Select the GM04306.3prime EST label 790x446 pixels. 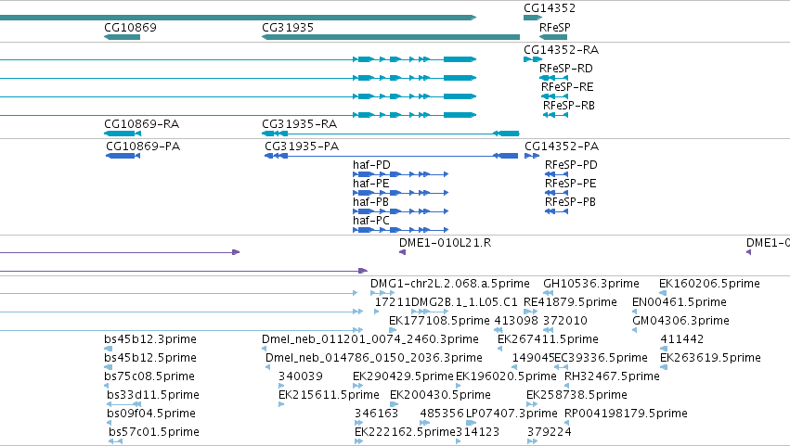(x=680, y=321)
